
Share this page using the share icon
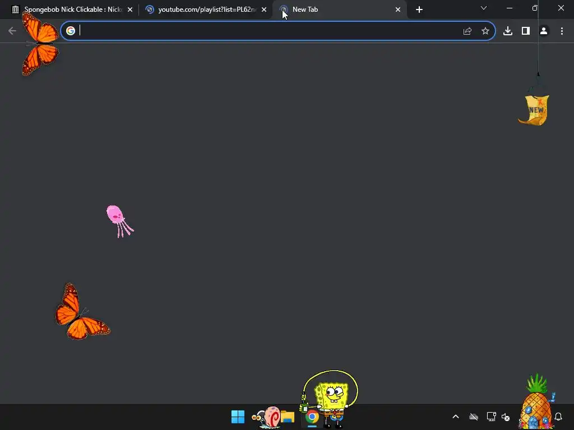(x=467, y=31)
